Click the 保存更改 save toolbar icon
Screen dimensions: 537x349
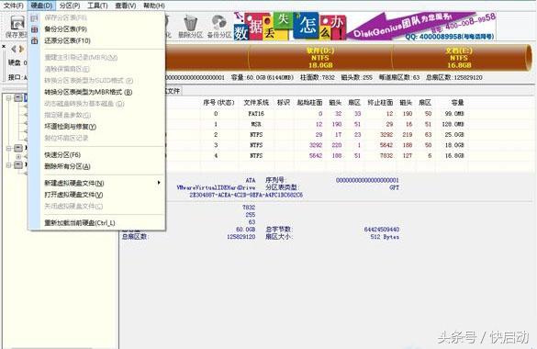tap(17, 23)
